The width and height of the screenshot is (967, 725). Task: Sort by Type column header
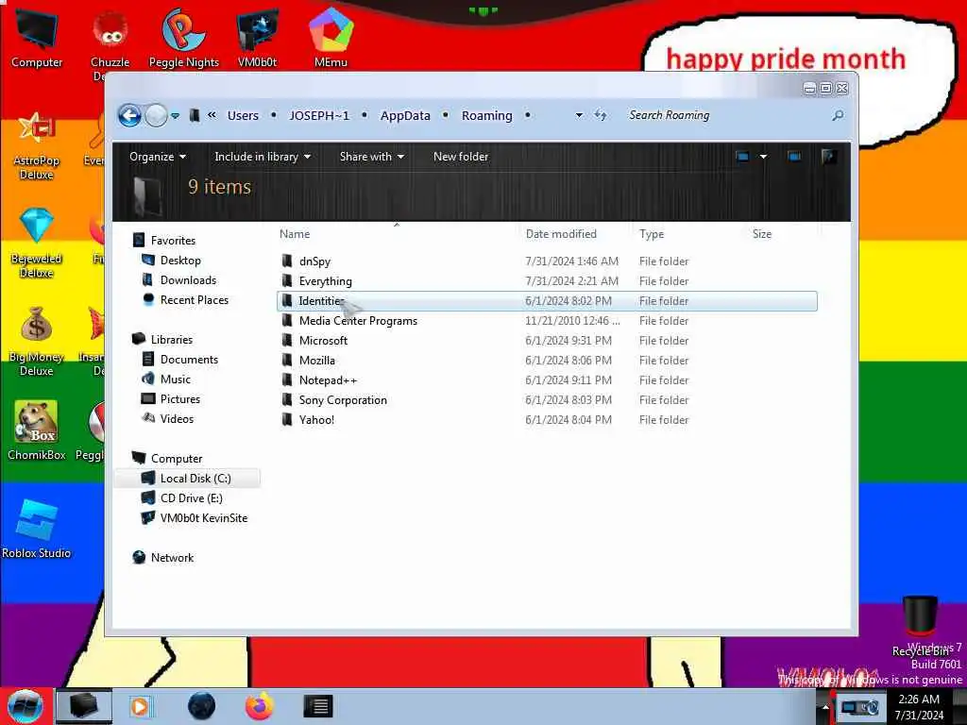click(652, 234)
